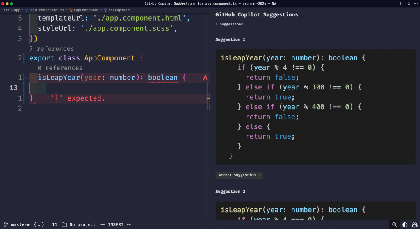Click the GitHub Copilot Suggestions title
The width and height of the screenshot is (420, 229).
[257, 15]
